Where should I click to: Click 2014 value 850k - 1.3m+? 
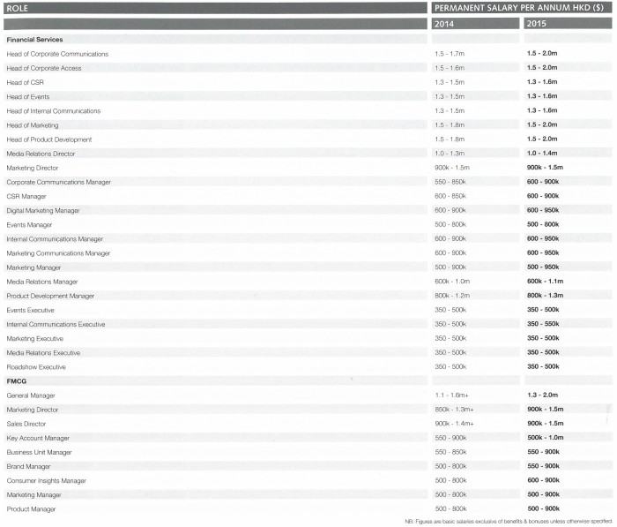coord(454,409)
